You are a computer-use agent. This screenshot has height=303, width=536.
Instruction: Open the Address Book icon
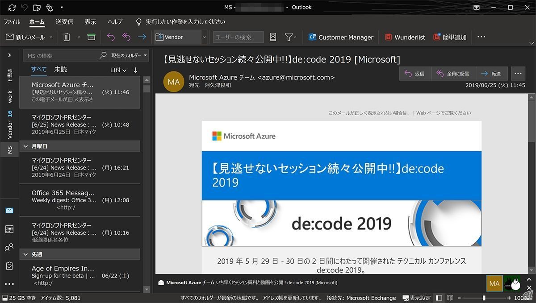pos(273,37)
